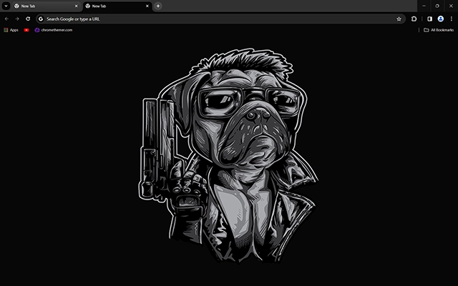The height and width of the screenshot is (286, 458).
Task: Go back using the back arrow
Action: click(x=6, y=19)
